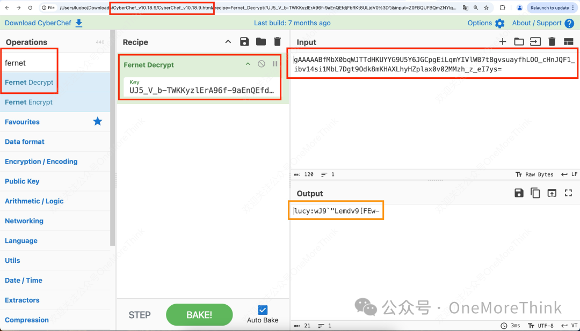
Task: Set breakpoint on Fernet Decrypt operation
Action: (x=275, y=64)
